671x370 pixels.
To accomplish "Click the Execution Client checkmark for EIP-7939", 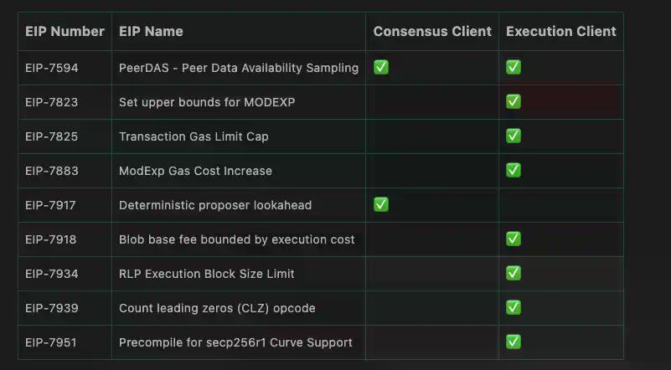I will coord(514,307).
